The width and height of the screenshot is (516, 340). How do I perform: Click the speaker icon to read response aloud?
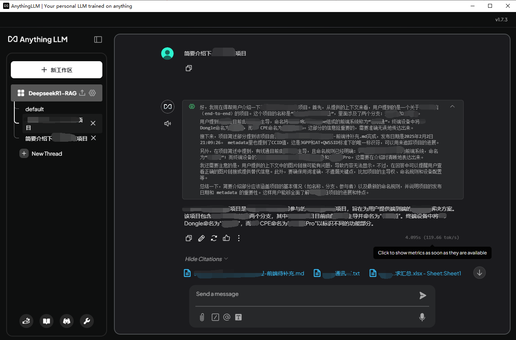(x=167, y=124)
